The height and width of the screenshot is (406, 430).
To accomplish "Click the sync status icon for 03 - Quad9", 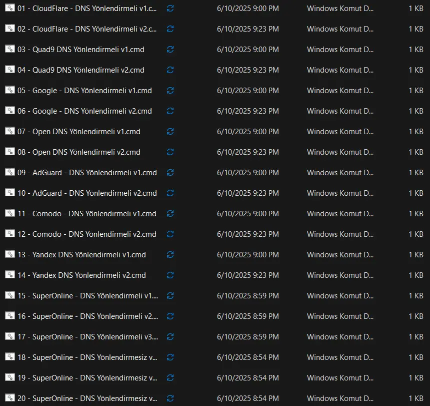I will (170, 50).
